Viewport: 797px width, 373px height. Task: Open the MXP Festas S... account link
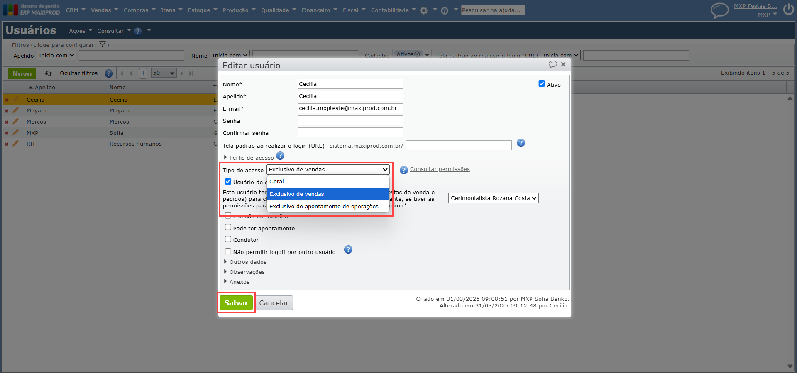[x=755, y=6]
